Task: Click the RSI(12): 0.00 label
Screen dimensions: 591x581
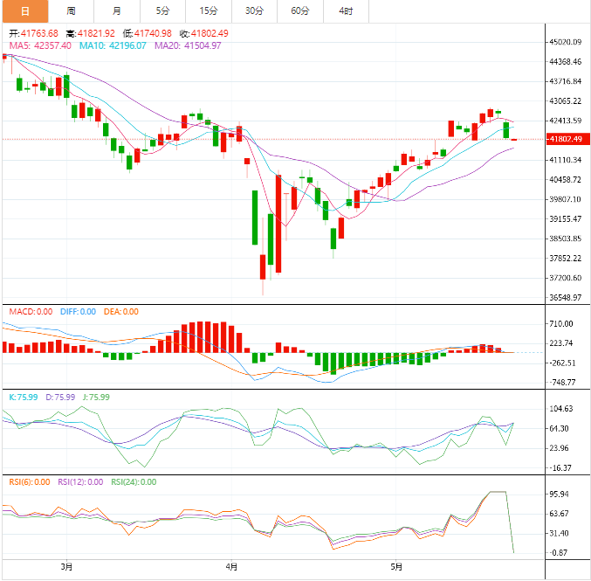Action: click(x=80, y=482)
